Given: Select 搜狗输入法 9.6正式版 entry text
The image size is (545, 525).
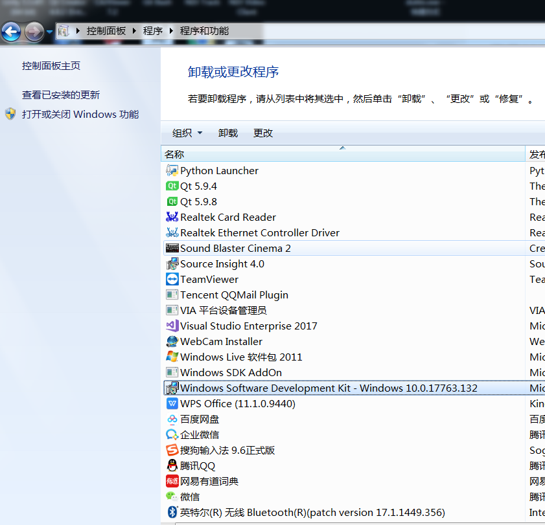Looking at the screenshot, I should pyautogui.click(x=227, y=450).
